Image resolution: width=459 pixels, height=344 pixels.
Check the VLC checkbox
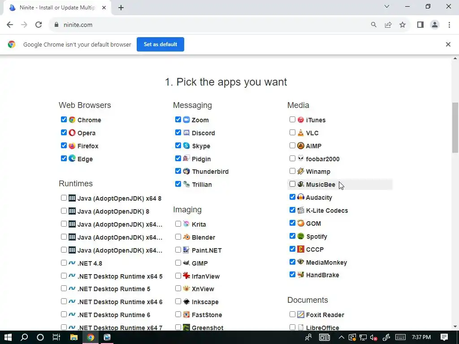[292, 132]
